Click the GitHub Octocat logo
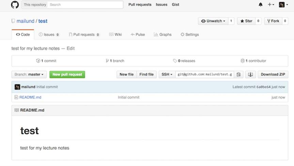Image resolution: width=294 pixels, height=166 pixels. [x=15, y=5]
